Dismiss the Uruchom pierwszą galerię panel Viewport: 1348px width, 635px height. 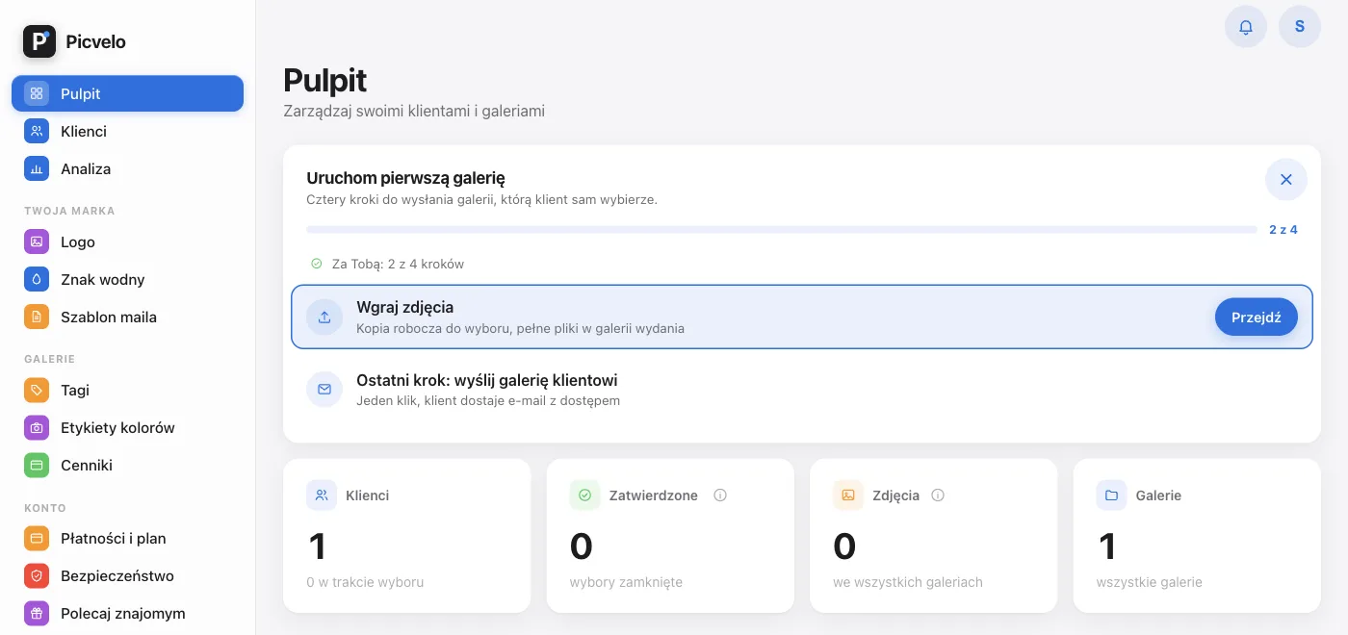point(1286,179)
